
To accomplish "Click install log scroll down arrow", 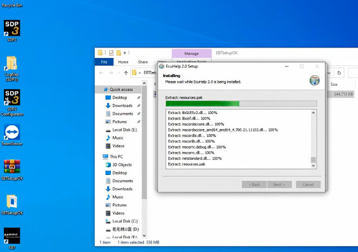I will [313, 166].
